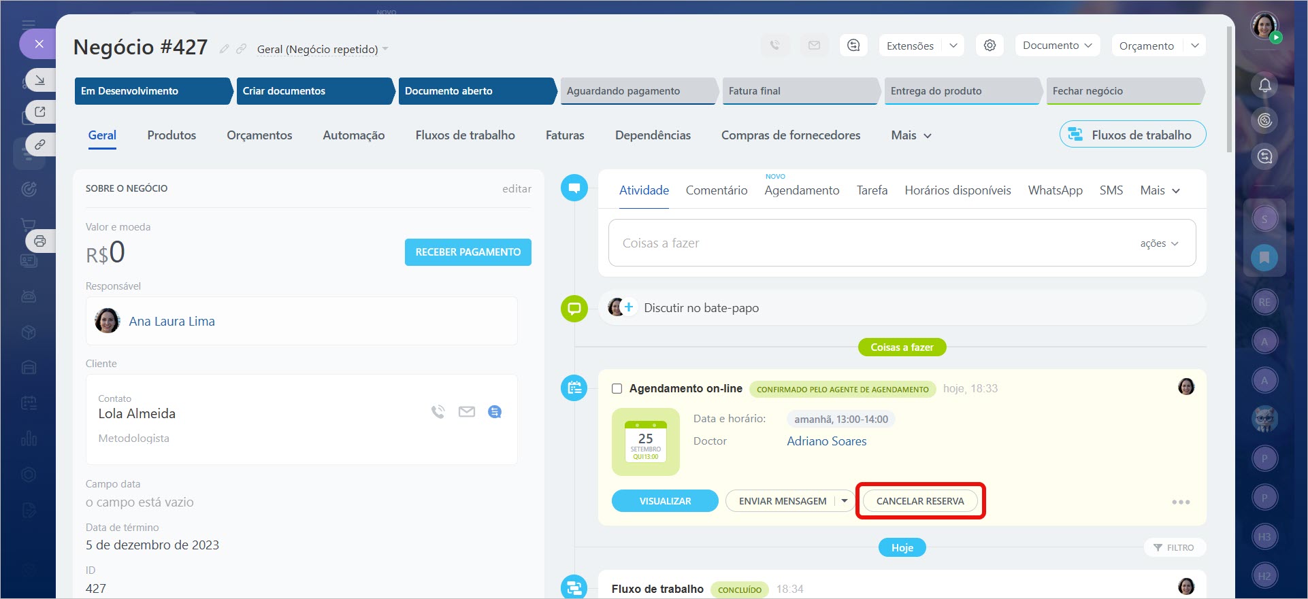The width and height of the screenshot is (1308, 599).
Task: Click the settings gear icon in header
Action: click(990, 46)
